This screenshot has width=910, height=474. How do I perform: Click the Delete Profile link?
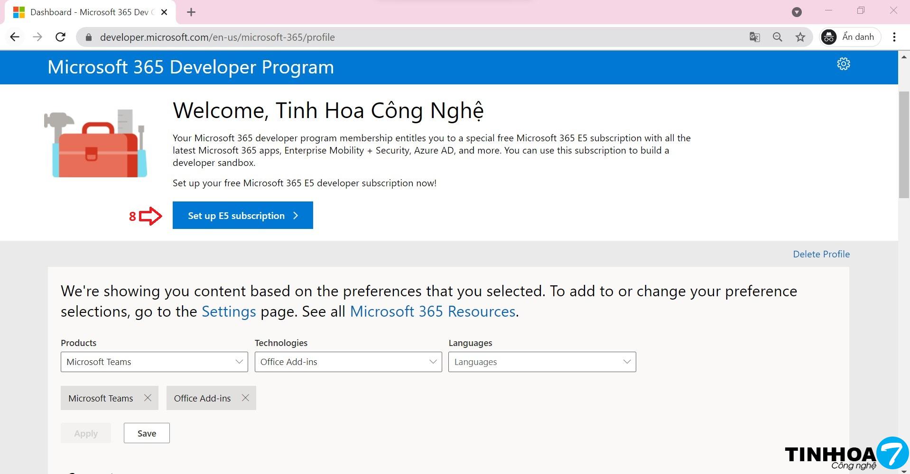point(821,254)
